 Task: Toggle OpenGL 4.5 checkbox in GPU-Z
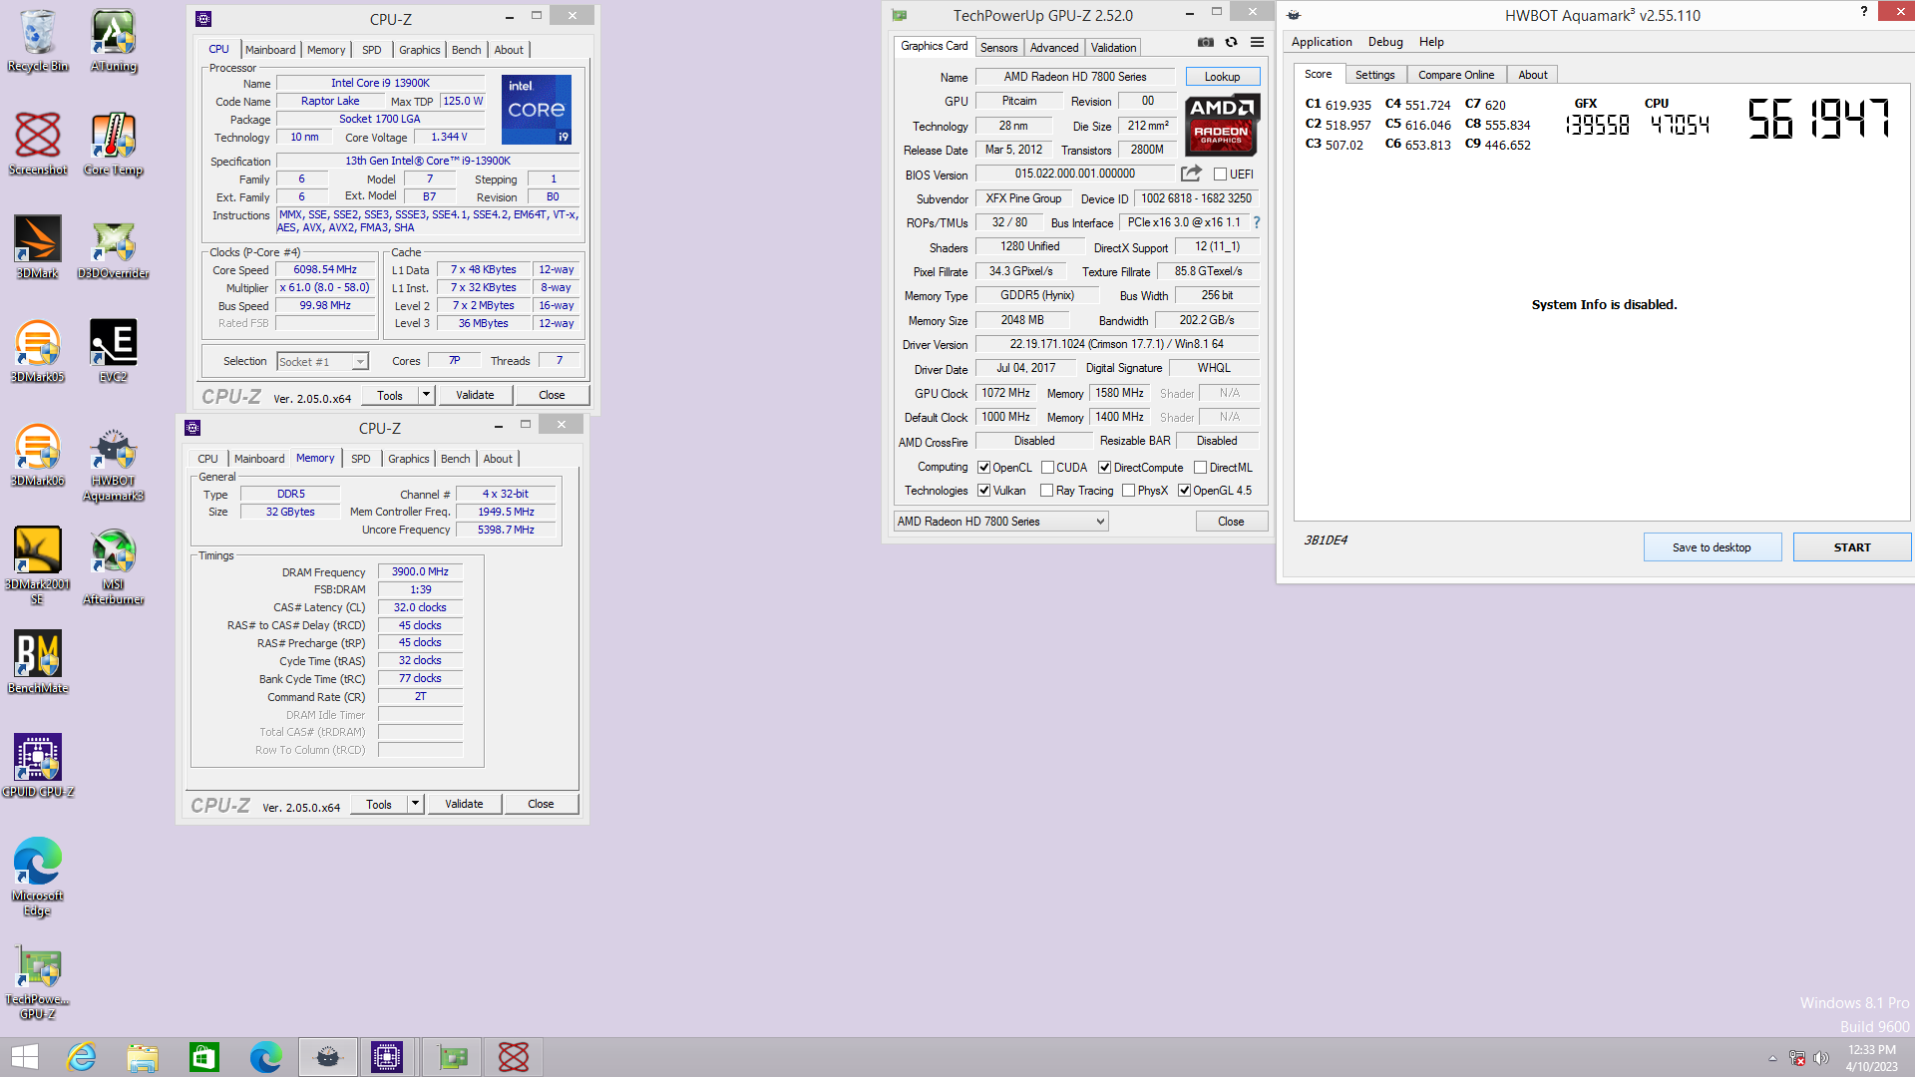(1184, 491)
